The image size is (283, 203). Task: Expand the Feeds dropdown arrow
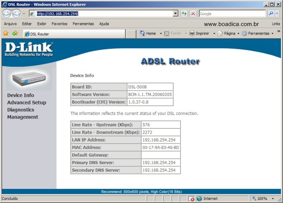(x=186, y=34)
